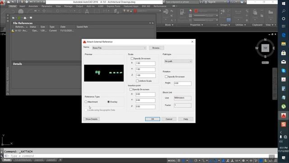Click the Plot printer icon in quick access toolbar

pos(27,2)
